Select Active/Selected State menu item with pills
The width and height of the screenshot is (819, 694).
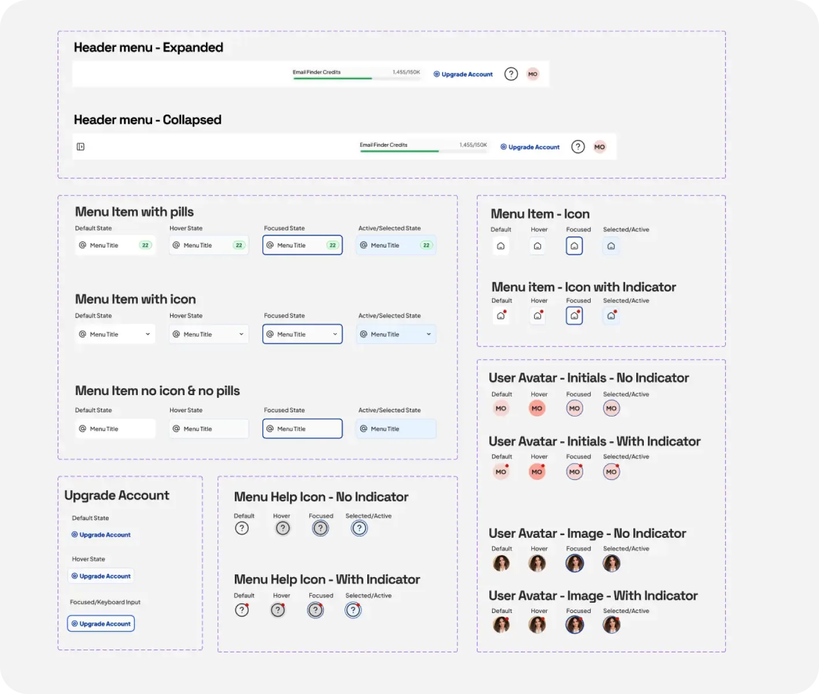(x=396, y=245)
